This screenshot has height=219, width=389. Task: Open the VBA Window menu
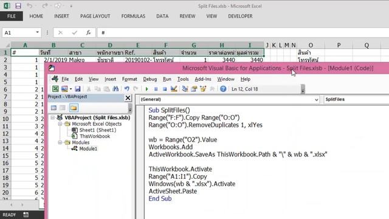225,79
